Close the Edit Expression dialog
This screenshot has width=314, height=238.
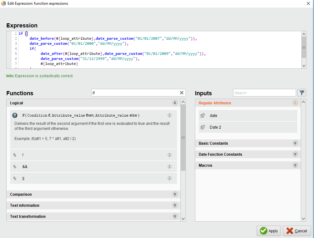point(308,3)
